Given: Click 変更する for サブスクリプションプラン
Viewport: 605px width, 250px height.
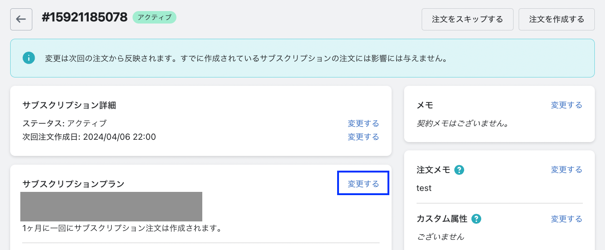Looking at the screenshot, I should pos(363,184).
